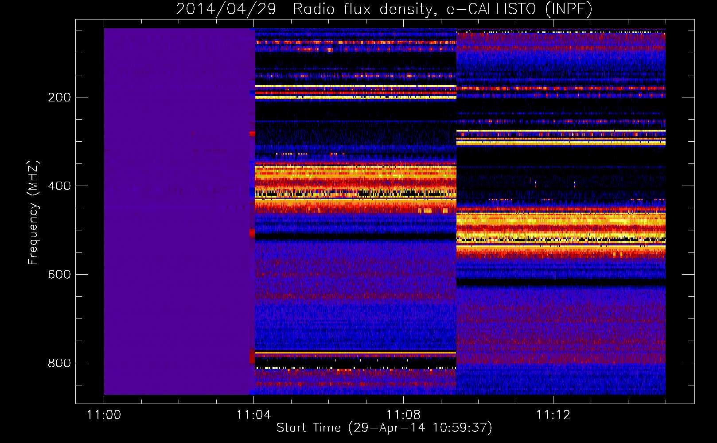Click the 'Start Time (29-Apr-14 10:59:37)' label
The image size is (717, 443).
click(x=384, y=428)
